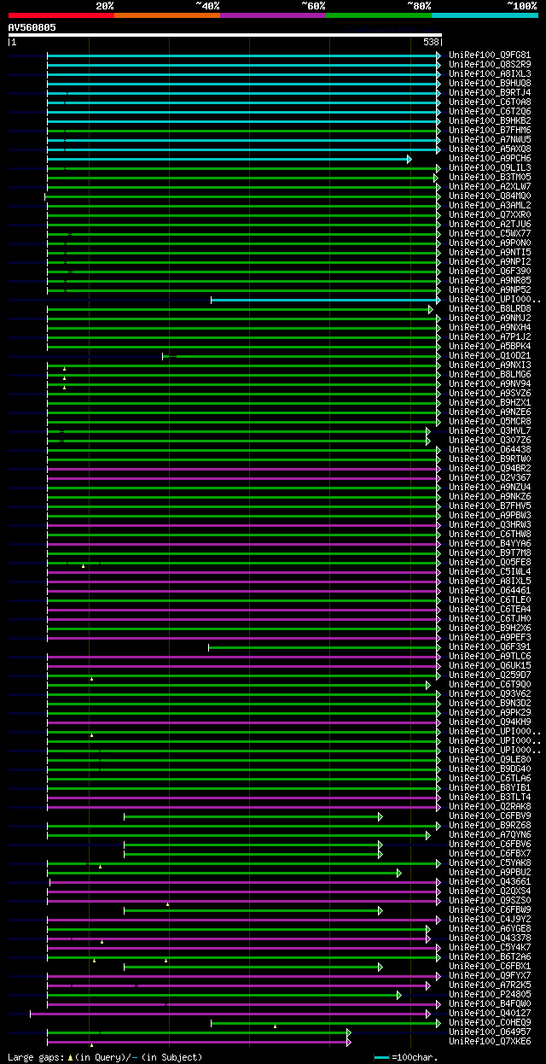Open the UniRef100_Q6UK15 entry
The height and width of the screenshot is (1064, 546).
pyautogui.click(x=490, y=666)
